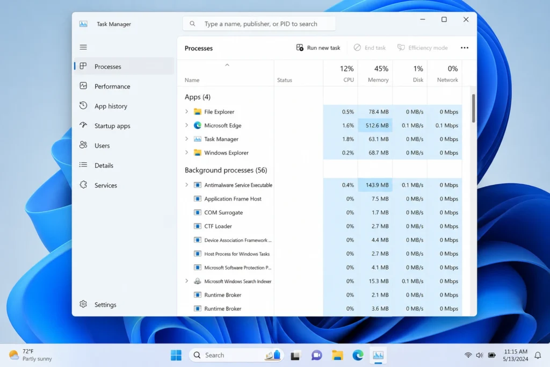Click Run new task button
The width and height of the screenshot is (550, 367).
(318, 48)
